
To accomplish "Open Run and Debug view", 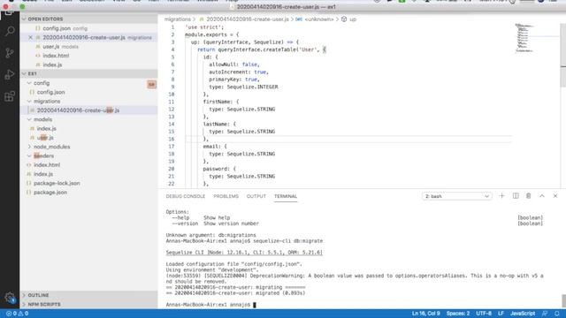I will coord(10,74).
